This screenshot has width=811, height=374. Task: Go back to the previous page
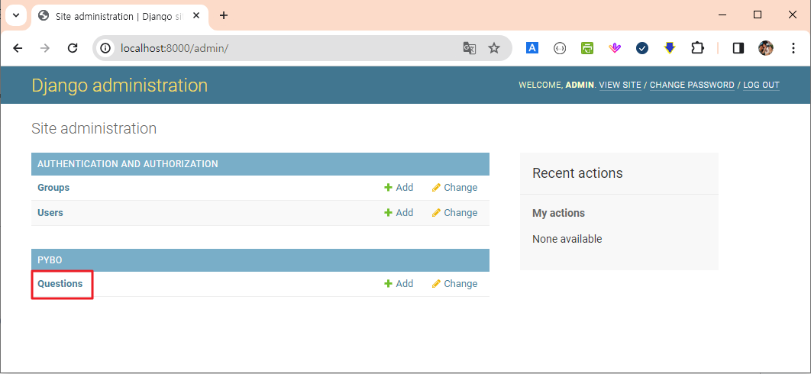coord(18,48)
